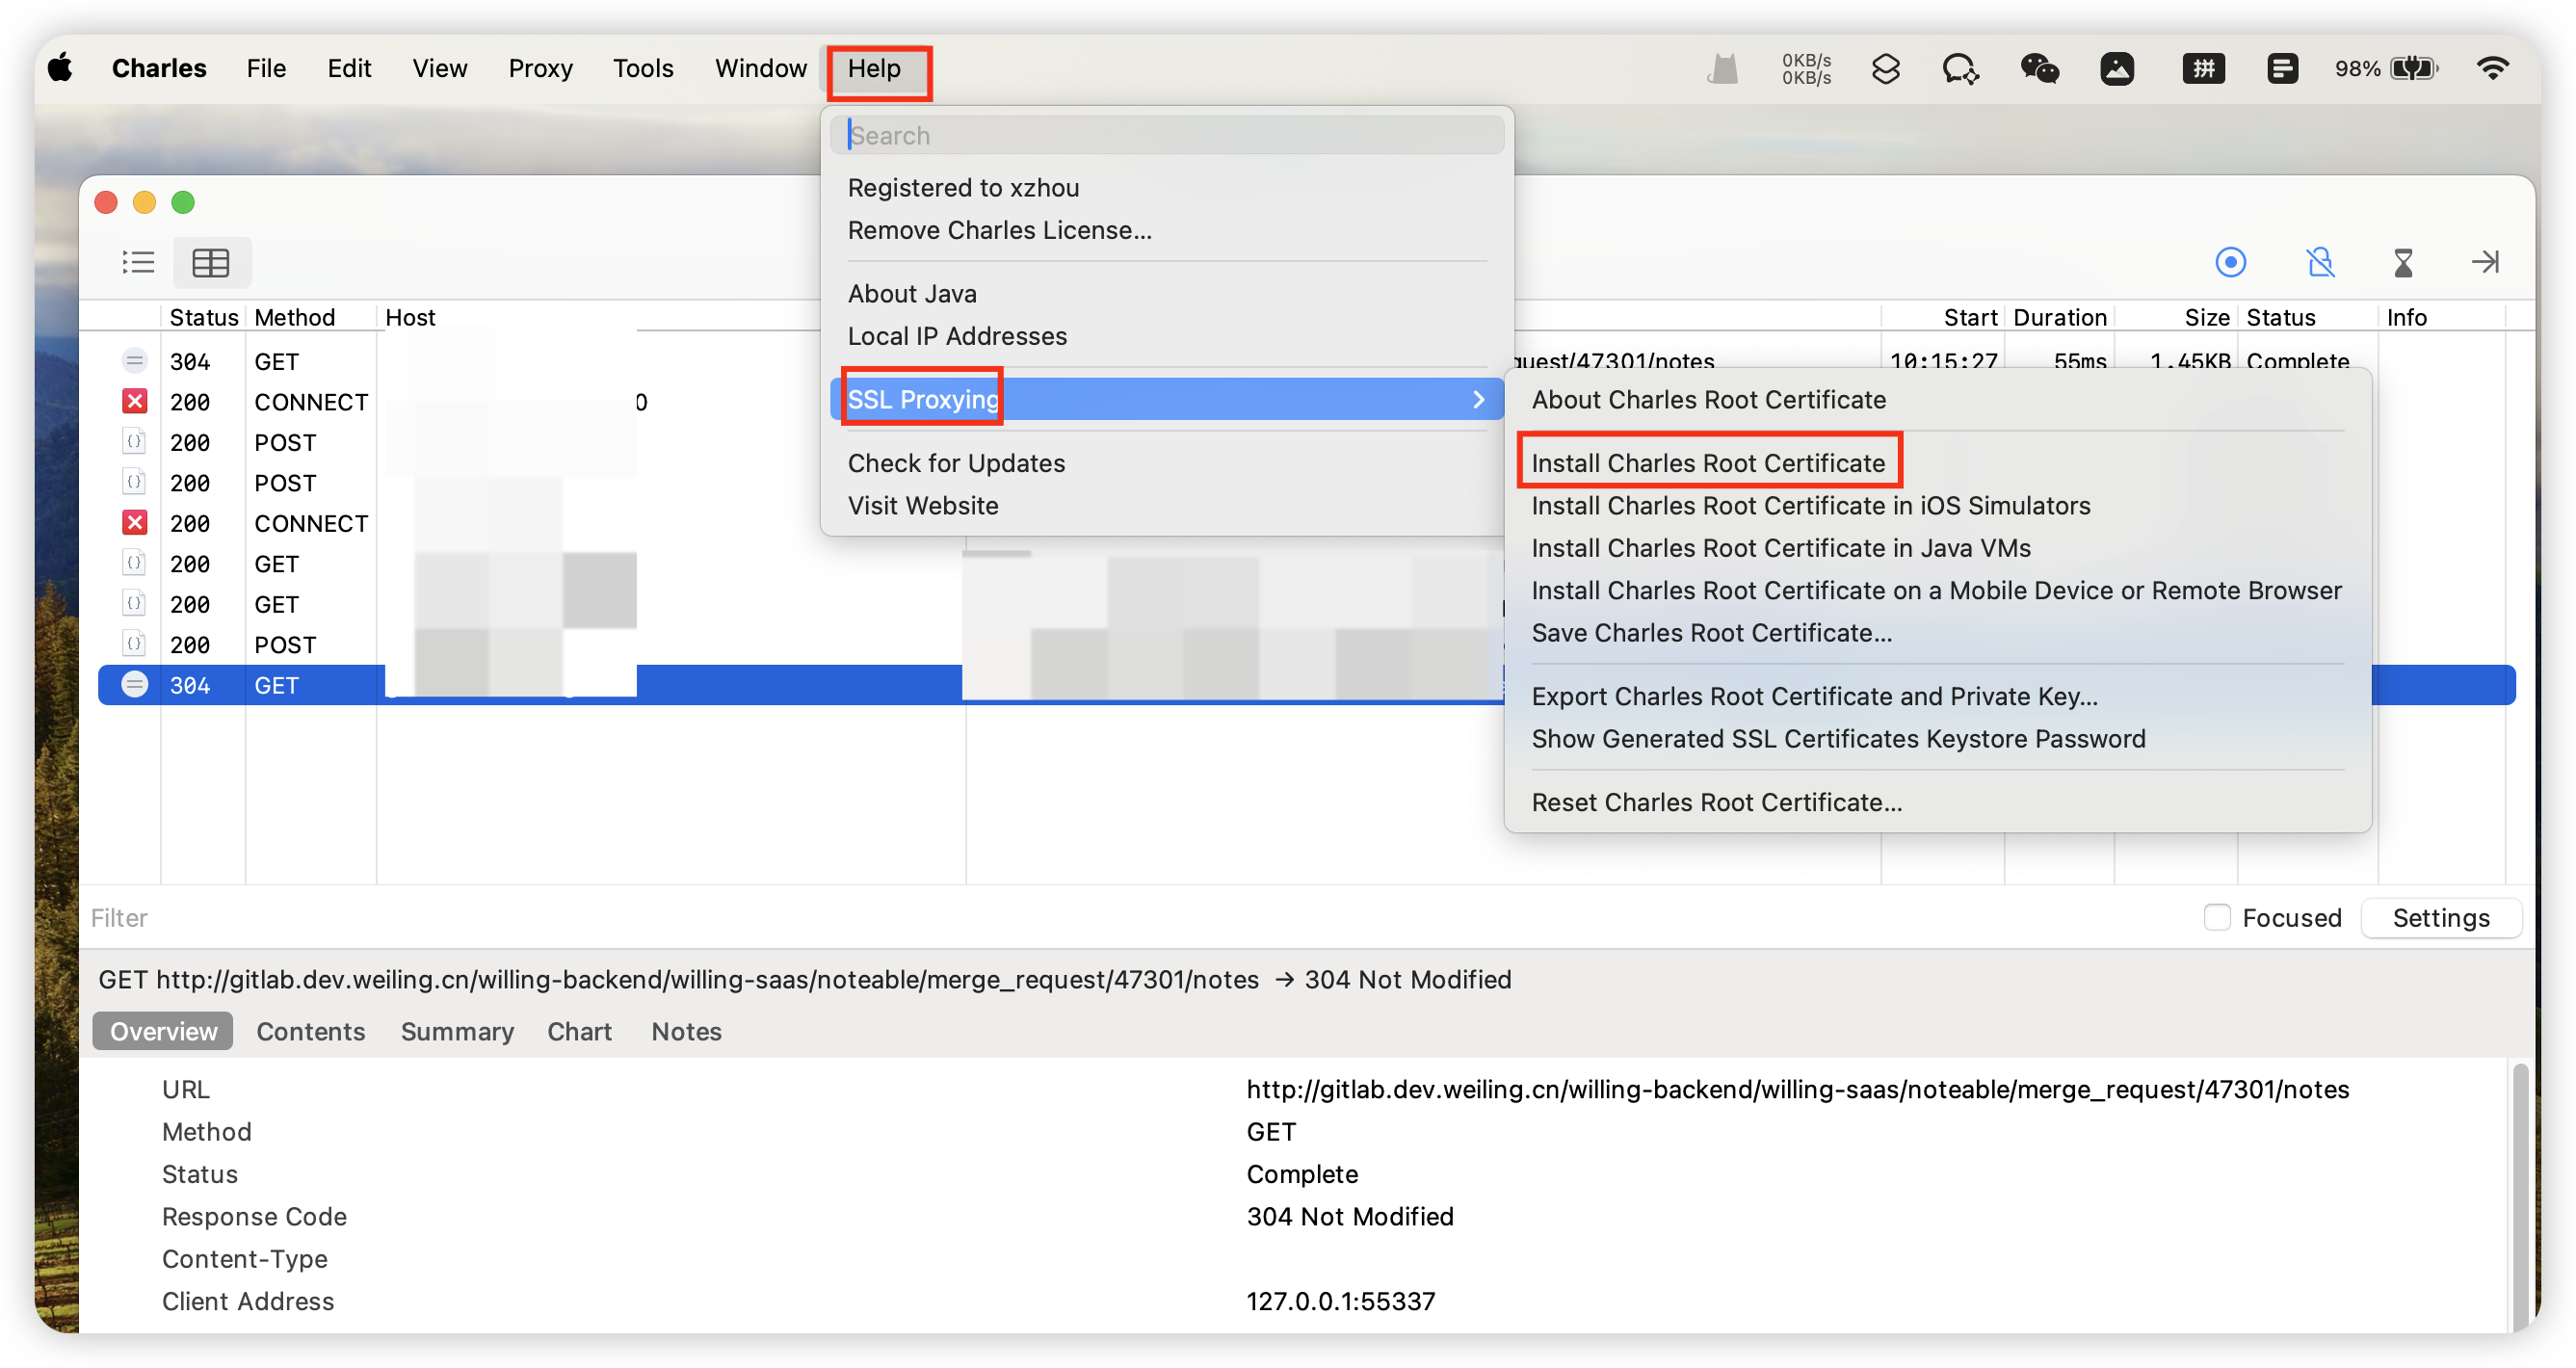Viewport: 2576px width, 1368px height.
Task: Switch to the Contents tab
Action: [311, 1031]
